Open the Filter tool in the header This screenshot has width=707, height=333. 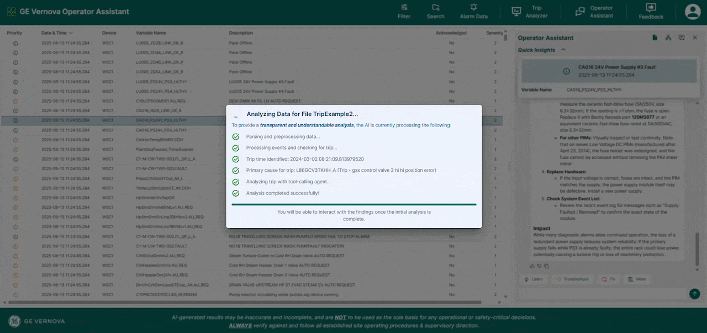404,11
